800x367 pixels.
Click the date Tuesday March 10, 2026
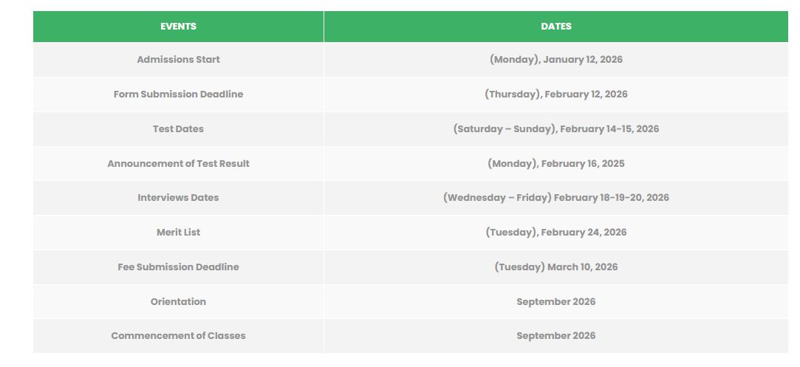555,267
